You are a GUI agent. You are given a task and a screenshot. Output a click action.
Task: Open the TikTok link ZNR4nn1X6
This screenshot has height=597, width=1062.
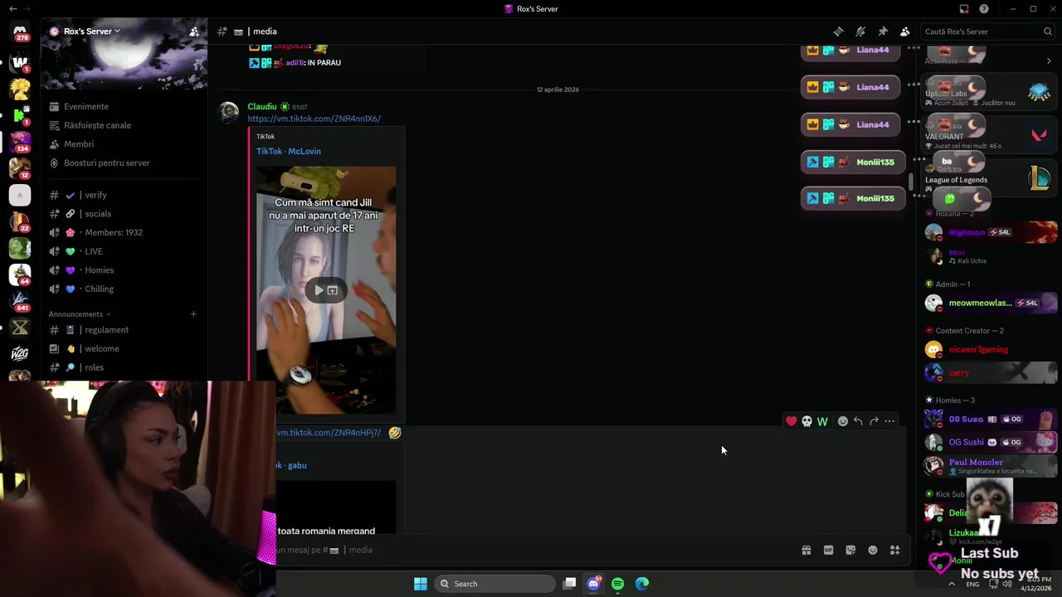click(314, 119)
